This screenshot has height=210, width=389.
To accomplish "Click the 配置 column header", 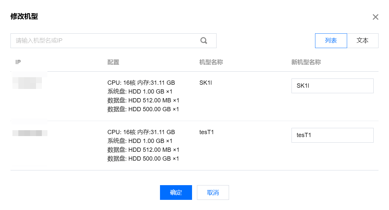I will point(113,62).
